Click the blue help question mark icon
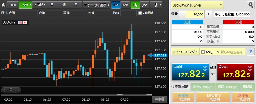 tap(251, 52)
